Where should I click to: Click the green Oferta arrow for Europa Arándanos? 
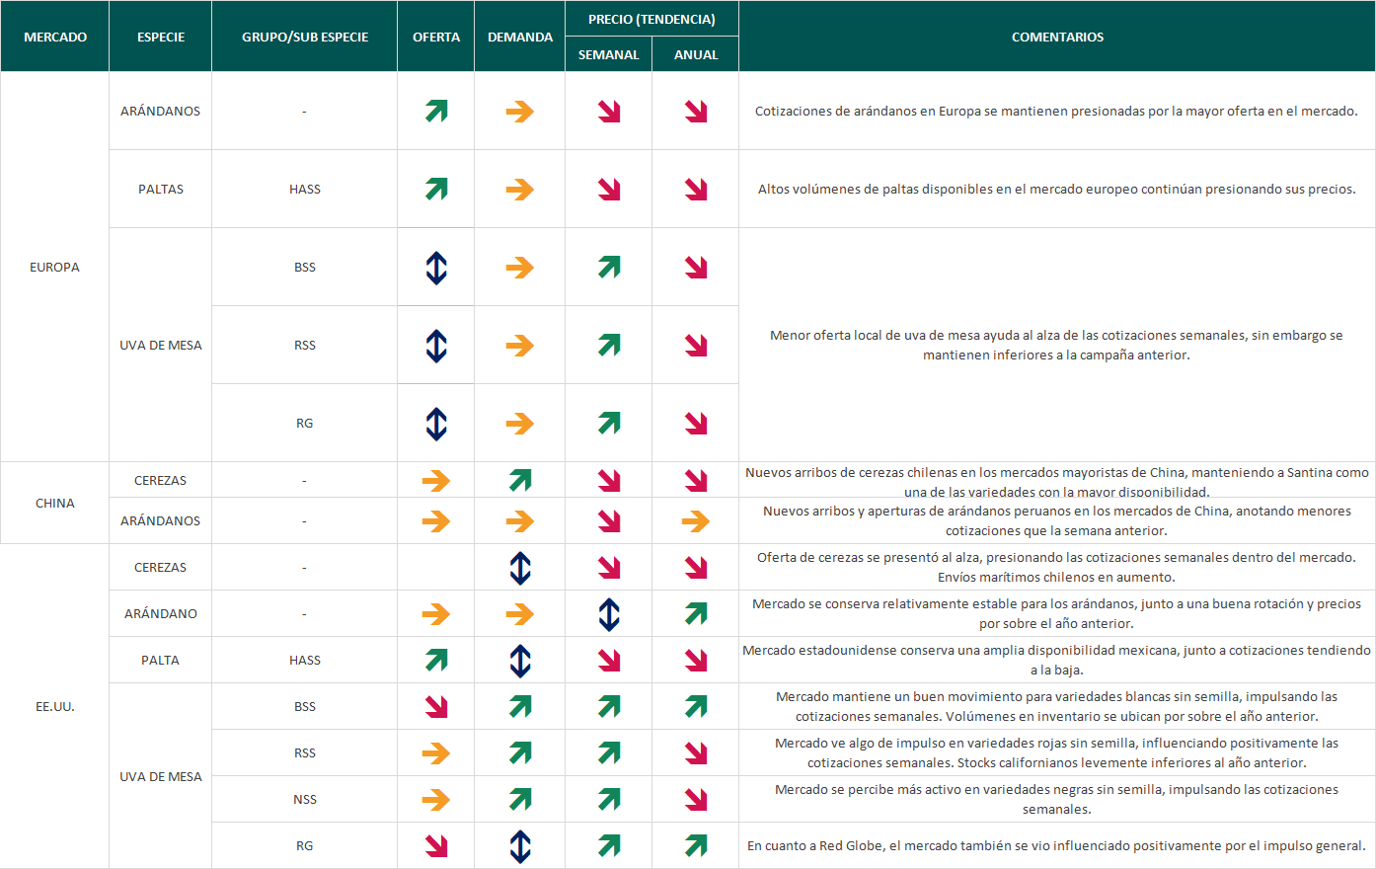click(436, 112)
